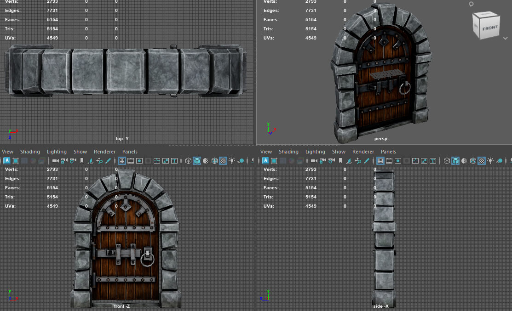Click the 'front -Z' camera label
The width and height of the screenshot is (512, 311).
[122, 306]
